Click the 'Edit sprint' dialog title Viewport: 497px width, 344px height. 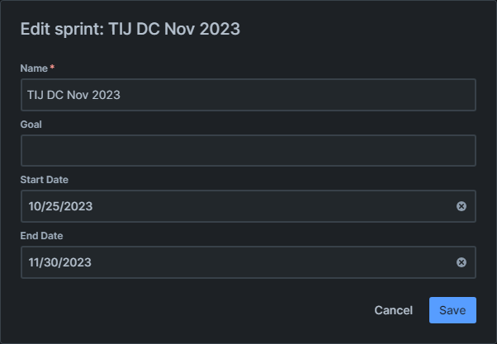point(130,29)
